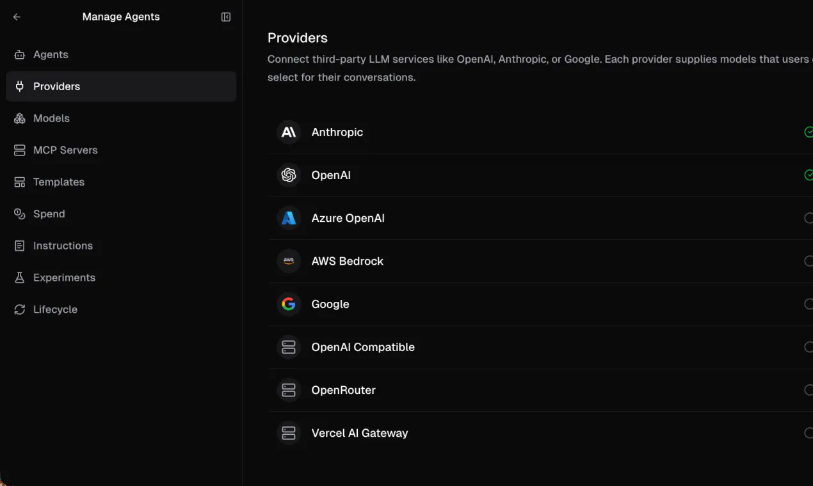813x486 pixels.
Task: Click the green check on OpenAI row
Action: 809,175
